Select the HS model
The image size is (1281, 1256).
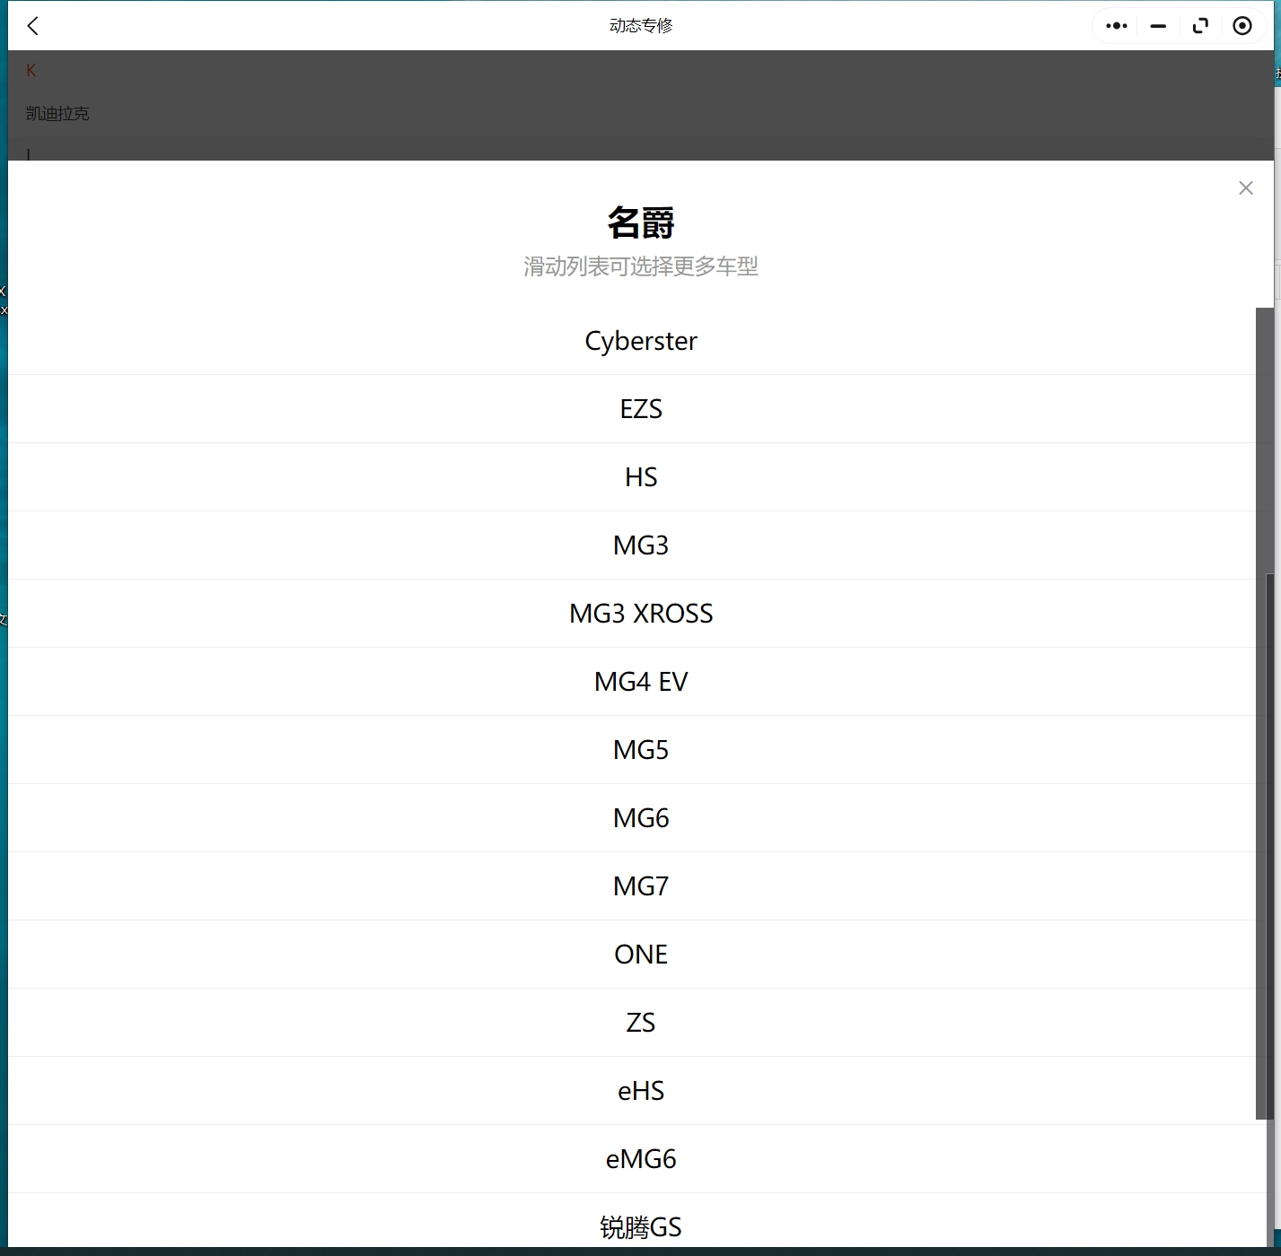[x=640, y=477]
